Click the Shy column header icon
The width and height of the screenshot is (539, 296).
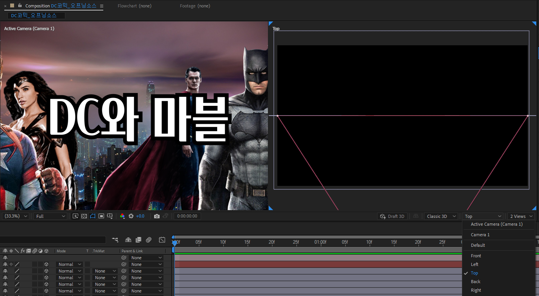tap(5, 251)
